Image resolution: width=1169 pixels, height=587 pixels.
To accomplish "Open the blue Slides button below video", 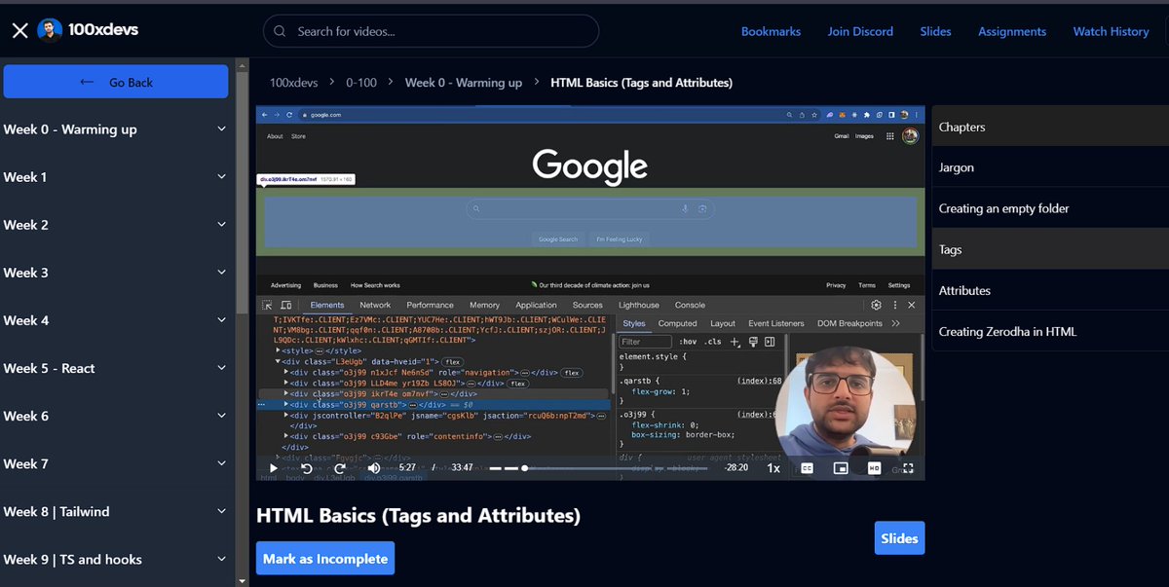I will tap(899, 538).
